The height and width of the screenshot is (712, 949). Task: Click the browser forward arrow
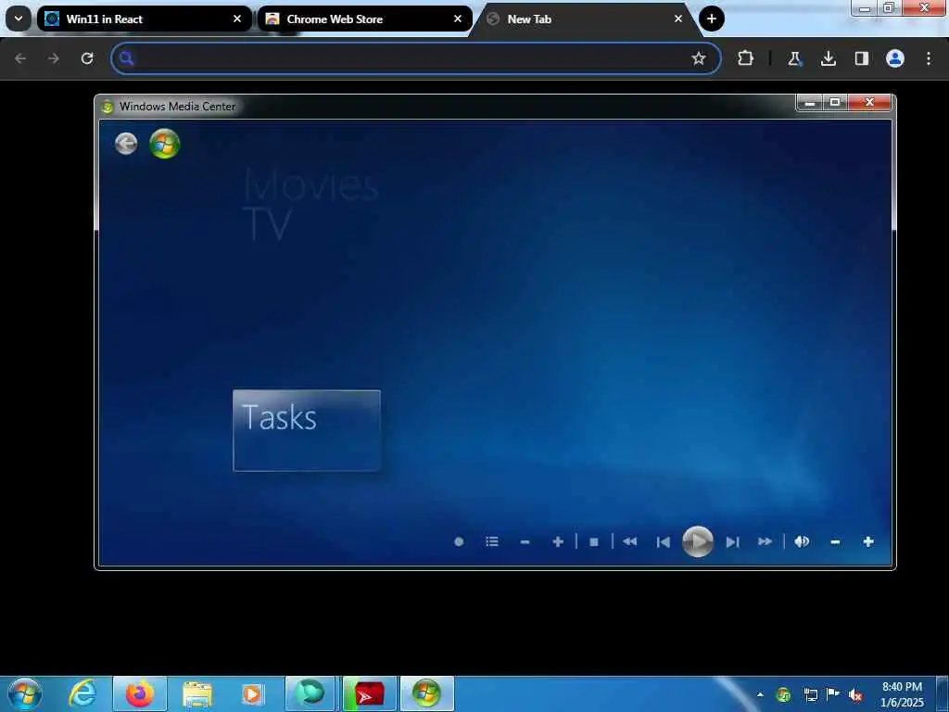coord(54,58)
